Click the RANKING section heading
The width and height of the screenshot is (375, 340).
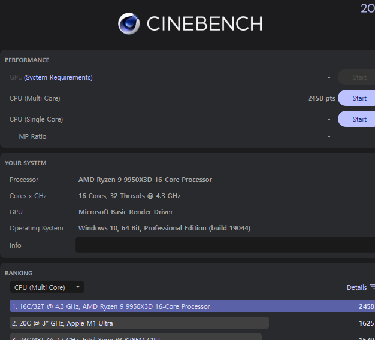point(19,274)
